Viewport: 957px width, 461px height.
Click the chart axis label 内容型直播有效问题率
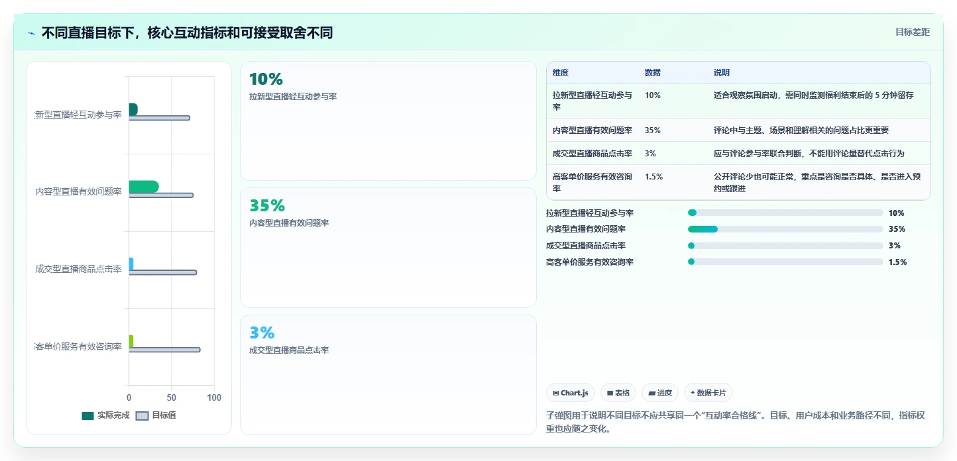(x=79, y=192)
